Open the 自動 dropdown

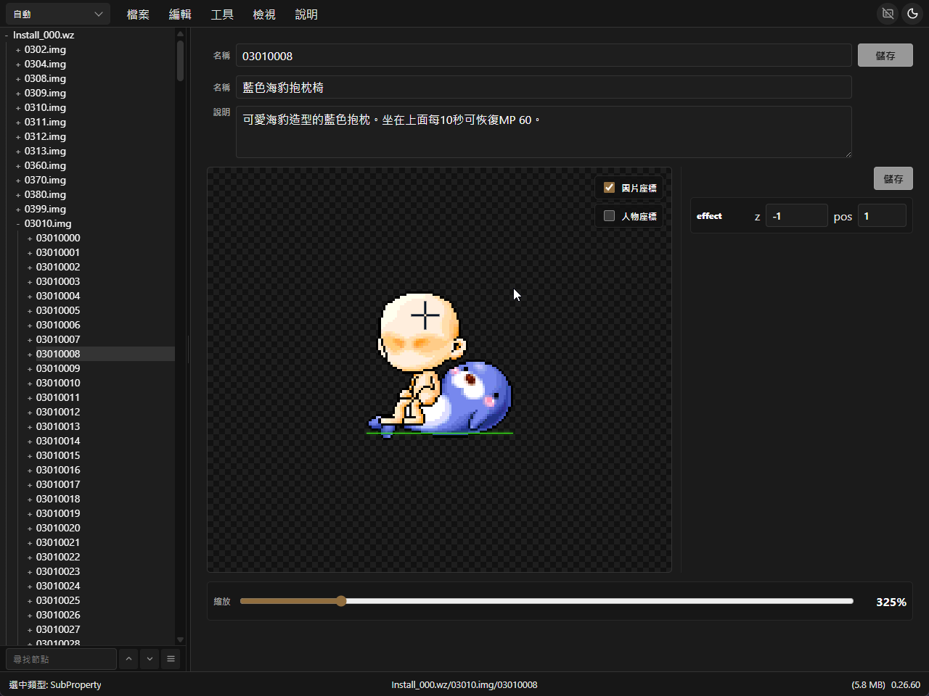tap(58, 14)
